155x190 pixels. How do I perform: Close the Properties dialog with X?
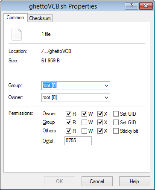pos(146,6)
